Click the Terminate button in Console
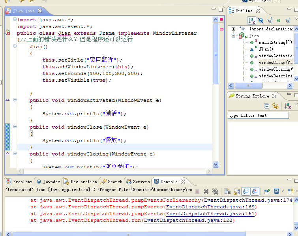 [197, 191]
